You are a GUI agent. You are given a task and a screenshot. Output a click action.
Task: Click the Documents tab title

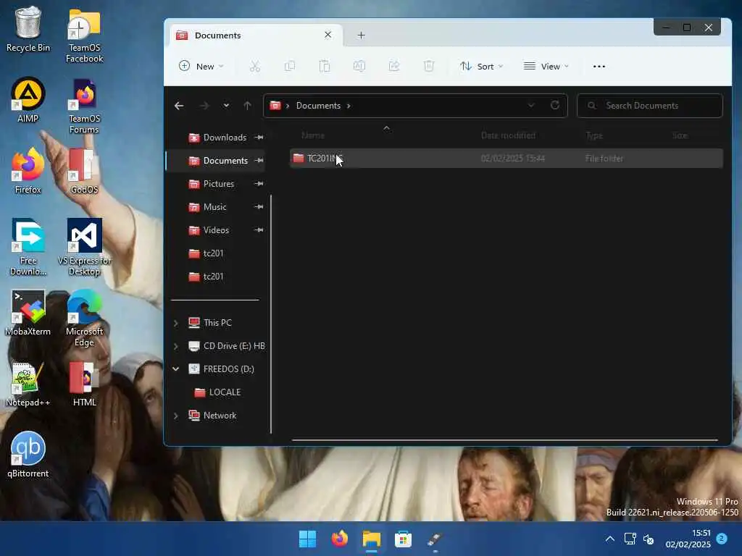click(217, 35)
